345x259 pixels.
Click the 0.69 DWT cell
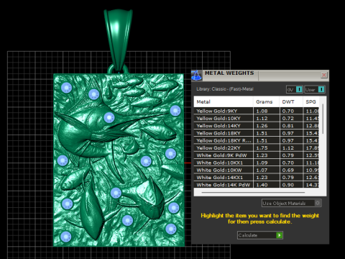point(291,171)
